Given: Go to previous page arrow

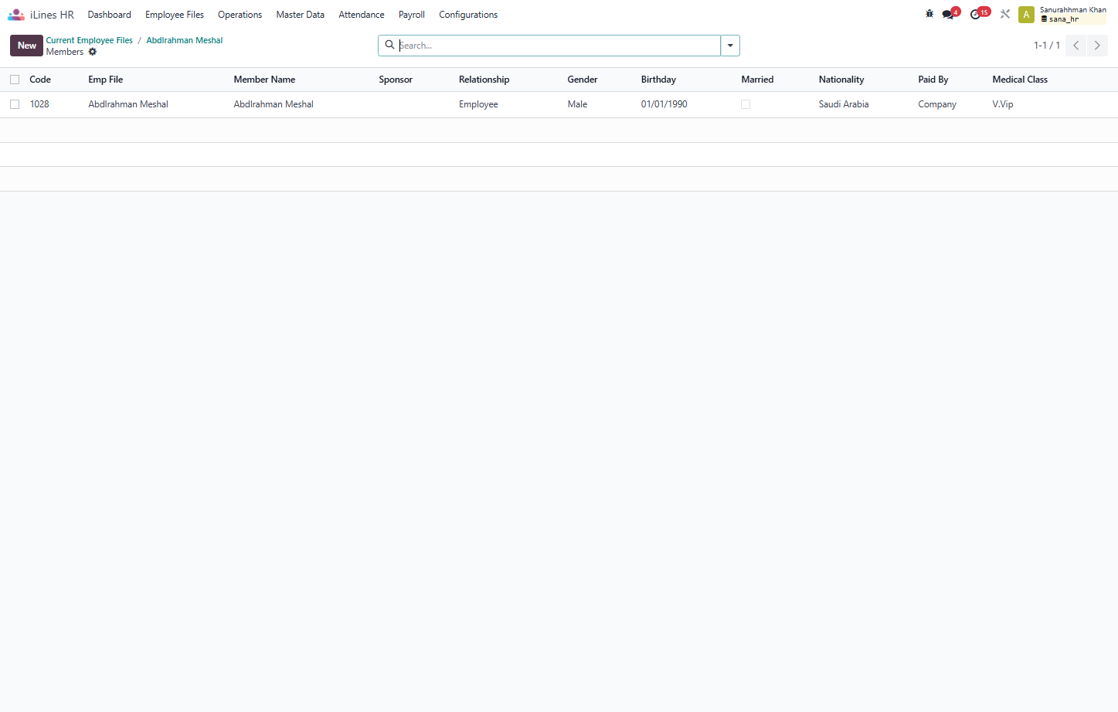Looking at the screenshot, I should pyautogui.click(x=1076, y=46).
